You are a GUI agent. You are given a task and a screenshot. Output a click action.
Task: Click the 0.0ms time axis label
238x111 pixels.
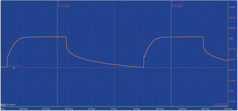114,109
